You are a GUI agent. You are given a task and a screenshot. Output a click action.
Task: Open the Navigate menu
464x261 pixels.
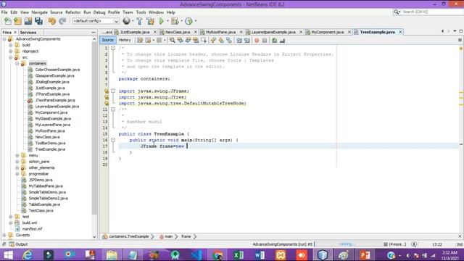coord(39,12)
